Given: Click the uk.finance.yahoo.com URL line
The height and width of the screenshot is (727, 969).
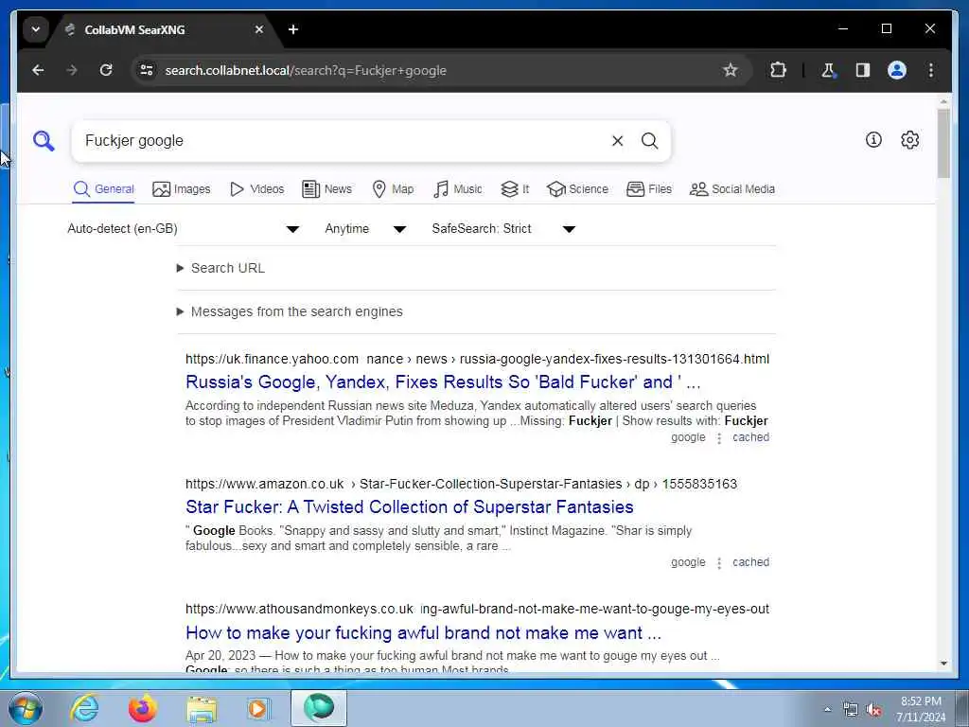Looking at the screenshot, I should 477,359.
